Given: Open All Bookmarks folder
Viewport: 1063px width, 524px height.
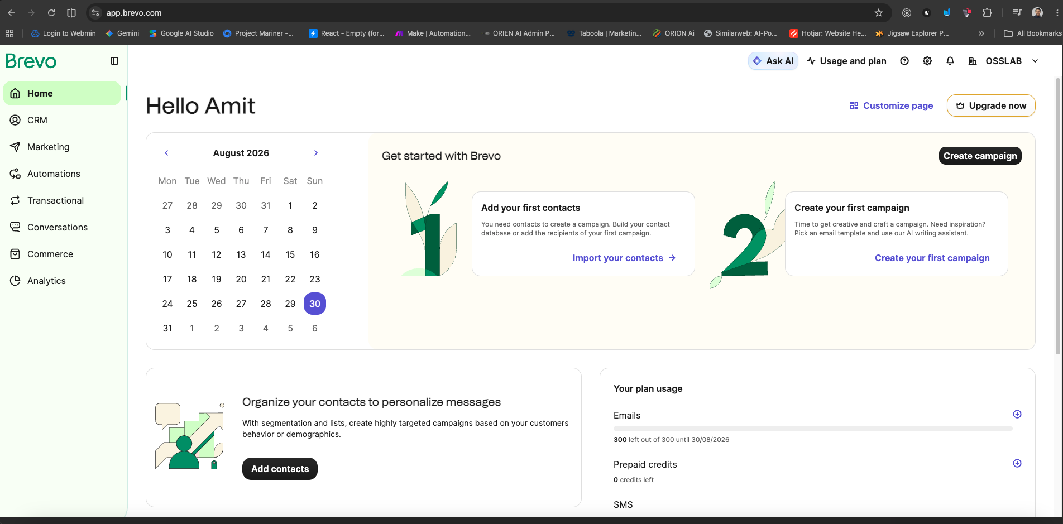Looking at the screenshot, I should (x=1032, y=33).
